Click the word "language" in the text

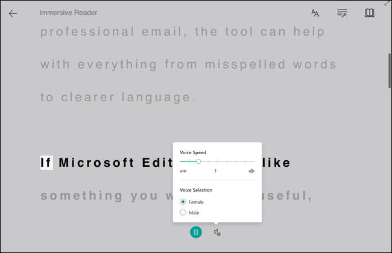pos(159,98)
